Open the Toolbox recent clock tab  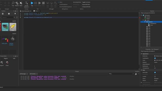click(9, 14)
